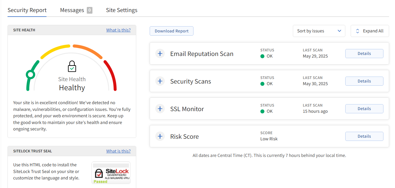Click the green OK status dot for Security Scans
395x188 pixels.
click(263, 84)
